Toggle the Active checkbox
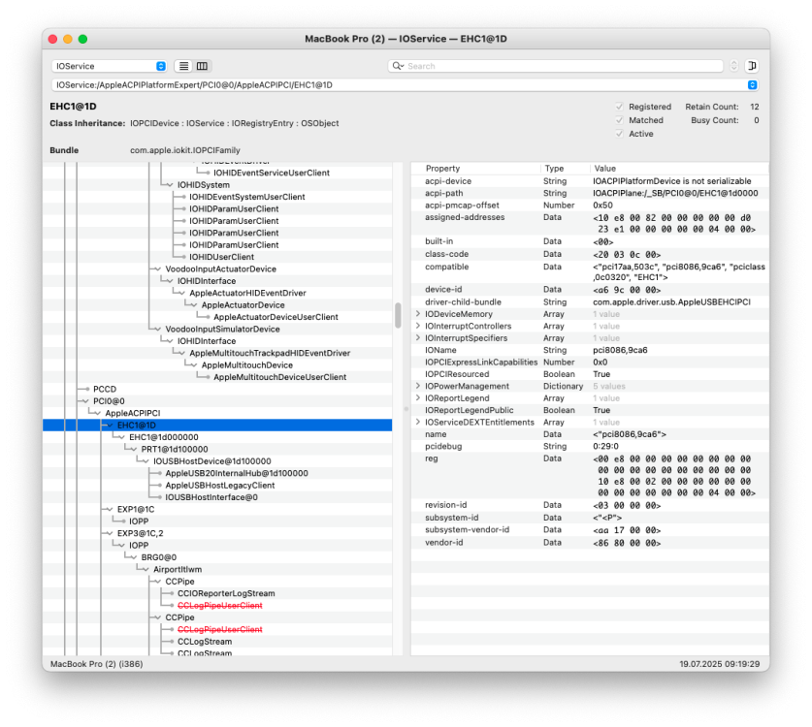812x727 pixels. pos(619,134)
